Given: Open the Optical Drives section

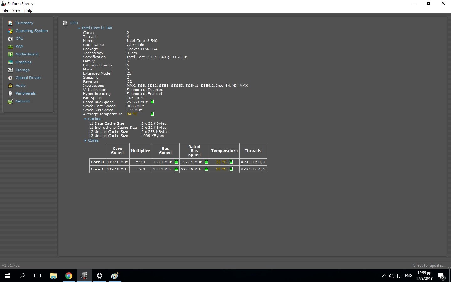Looking at the screenshot, I should coord(28,78).
